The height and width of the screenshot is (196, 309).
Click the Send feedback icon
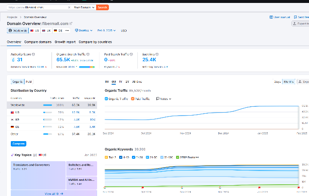click(295, 17)
